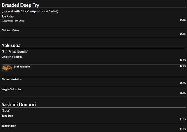Open the Beef Yakisoba photo thumbnail

pos(7,68)
